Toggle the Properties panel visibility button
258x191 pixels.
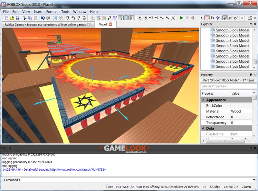tap(126, 18)
